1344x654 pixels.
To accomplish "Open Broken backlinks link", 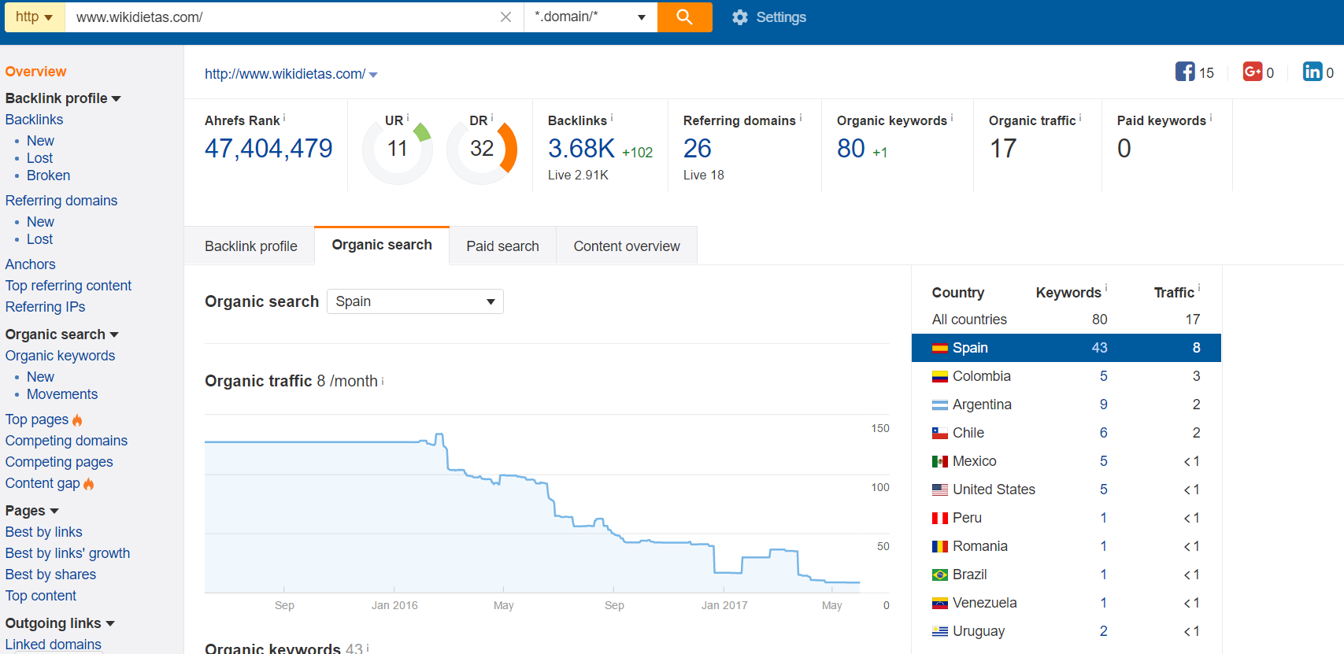I will tap(48, 176).
